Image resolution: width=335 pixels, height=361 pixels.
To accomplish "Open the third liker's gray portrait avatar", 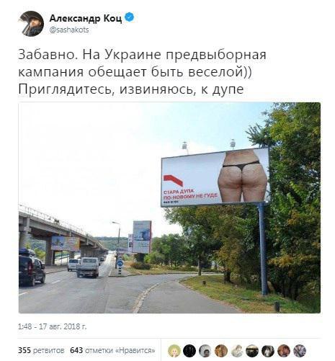I will (205, 351).
